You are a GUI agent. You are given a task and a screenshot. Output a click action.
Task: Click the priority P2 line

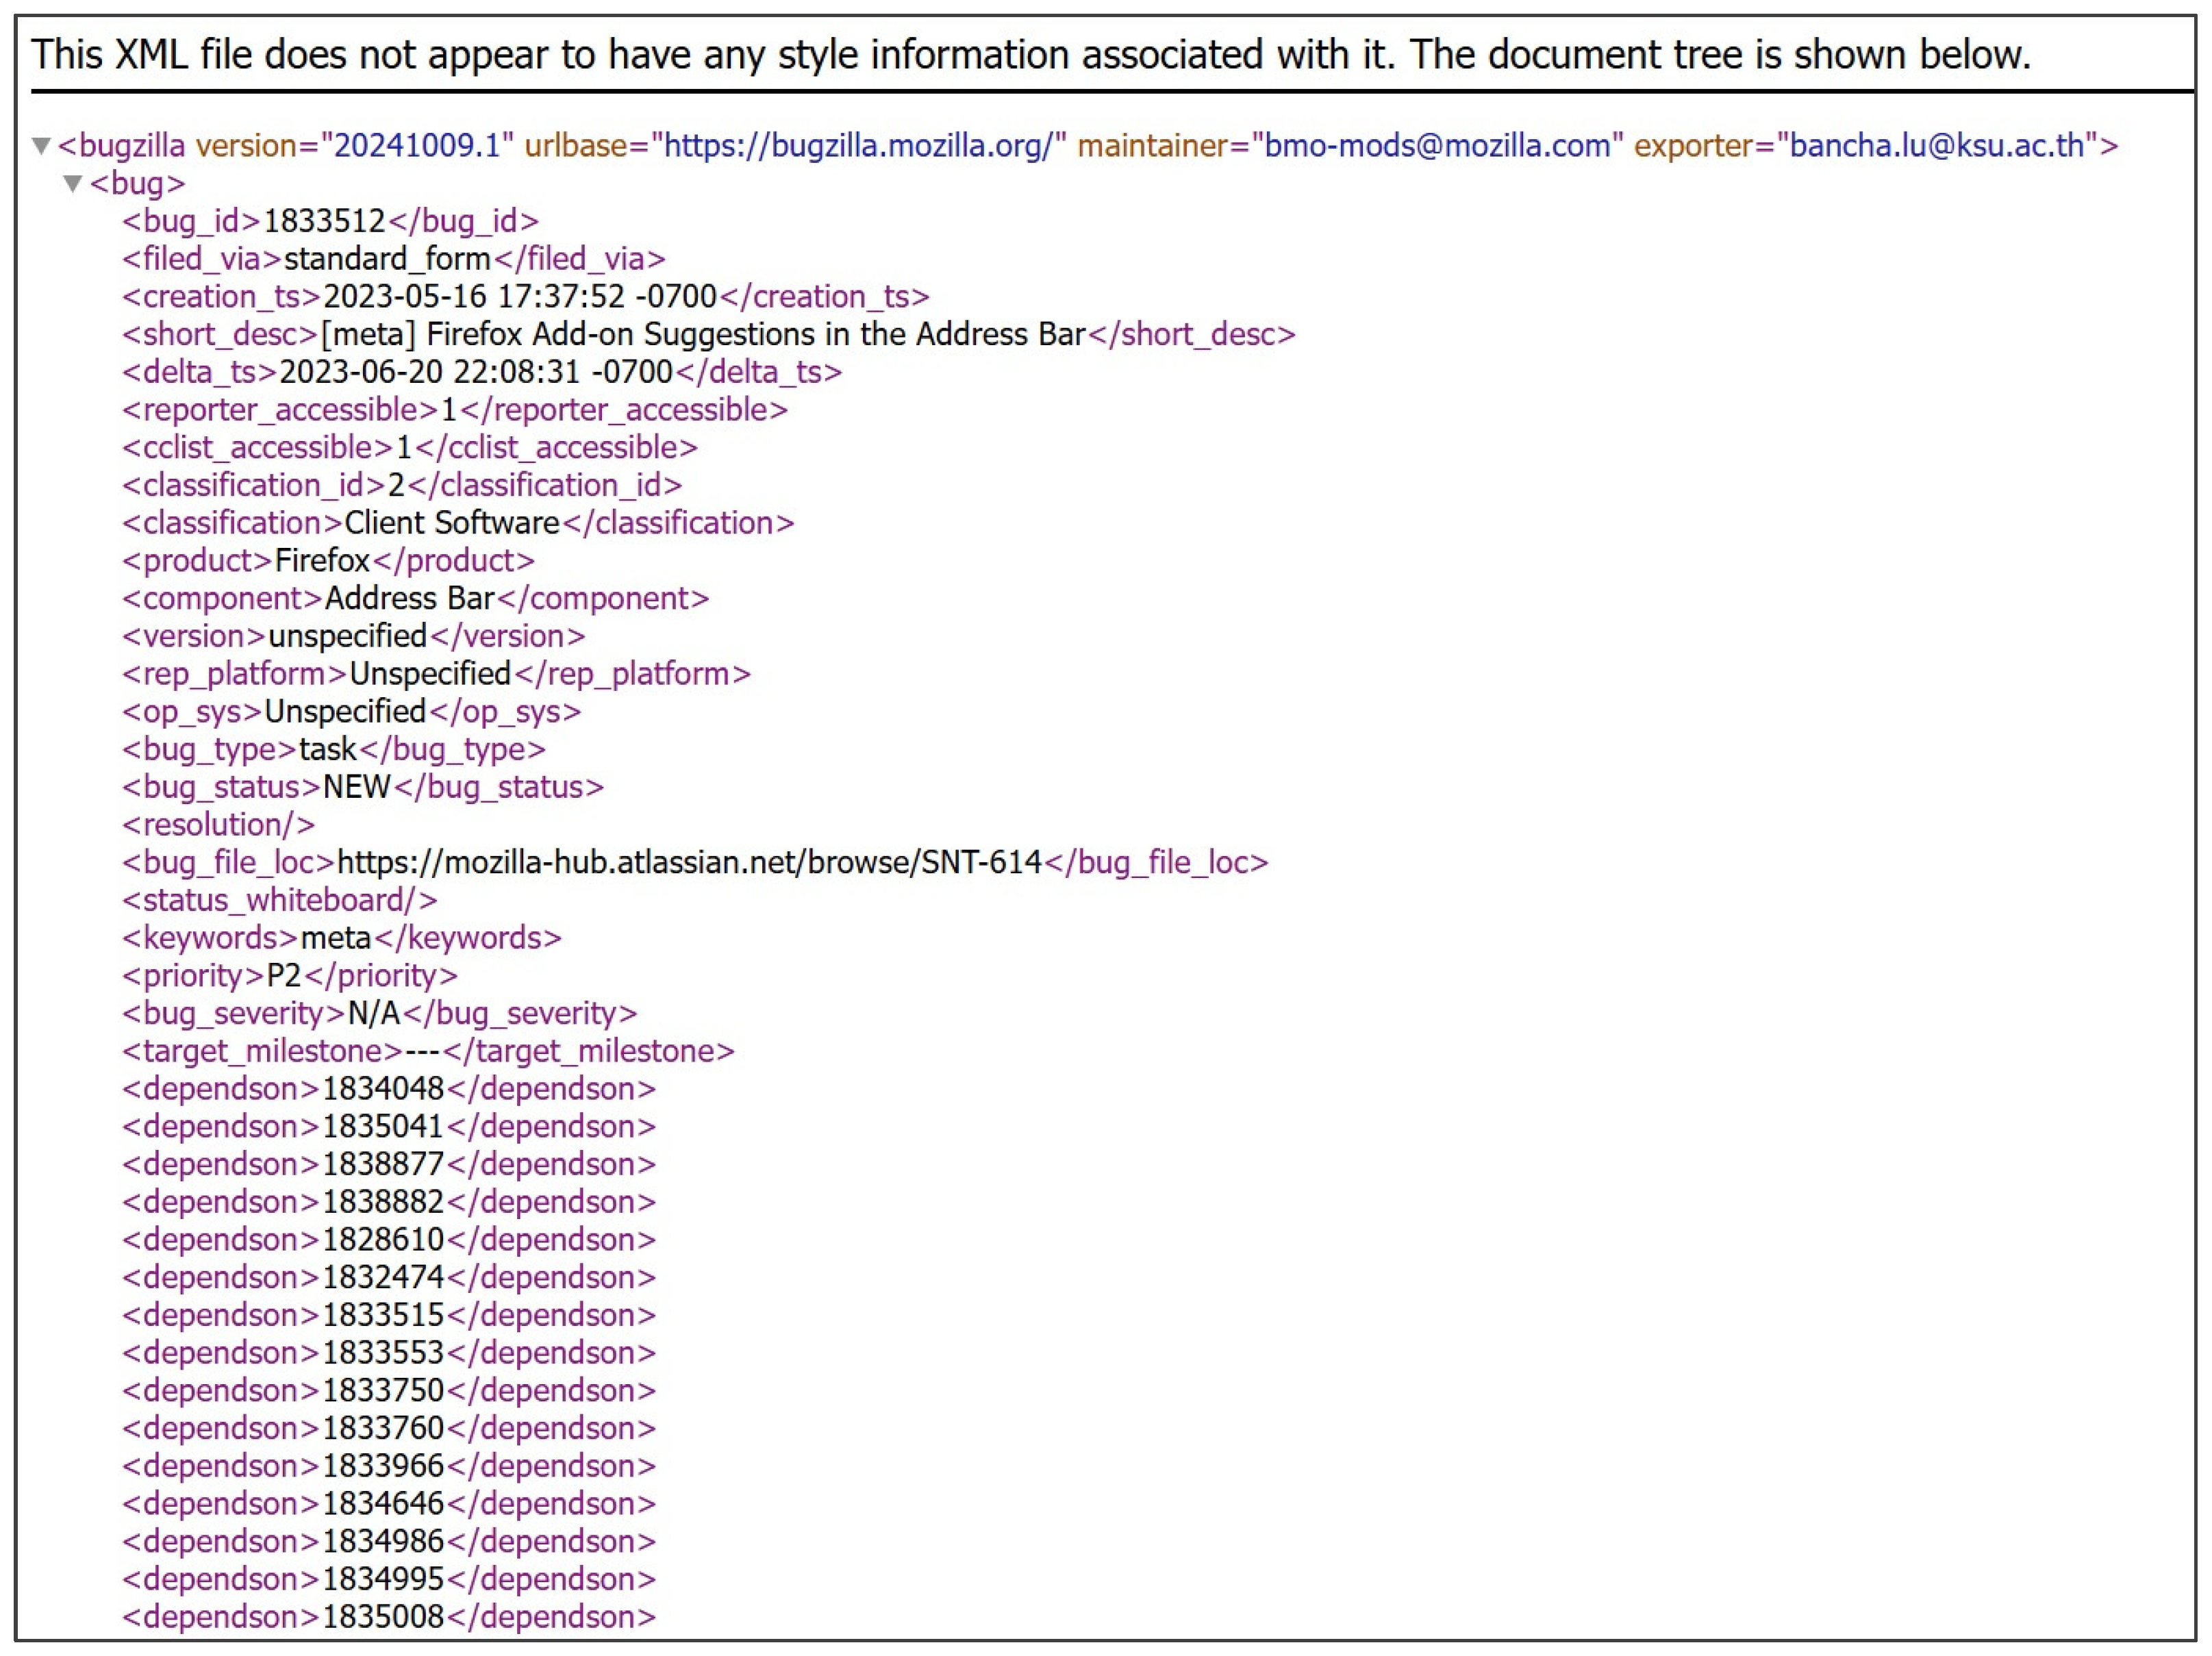(x=290, y=976)
